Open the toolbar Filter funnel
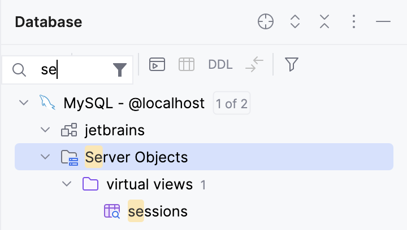 [x=291, y=65]
